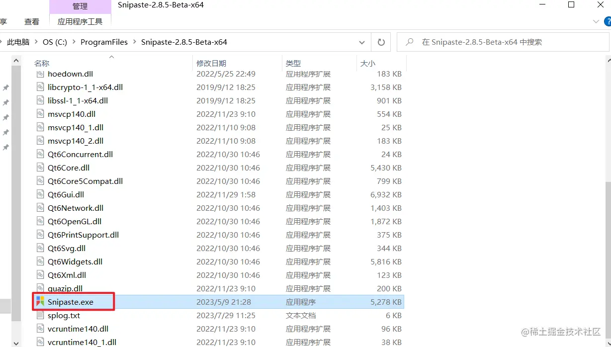The width and height of the screenshot is (611, 347).
Task: Click the Qt6Core5Compat.dll file icon
Action: (40, 181)
